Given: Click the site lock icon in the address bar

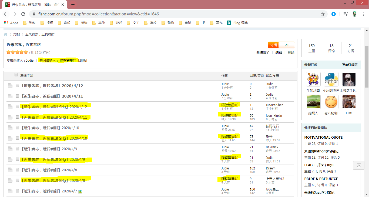Looking at the screenshot, I should [x=34, y=14].
